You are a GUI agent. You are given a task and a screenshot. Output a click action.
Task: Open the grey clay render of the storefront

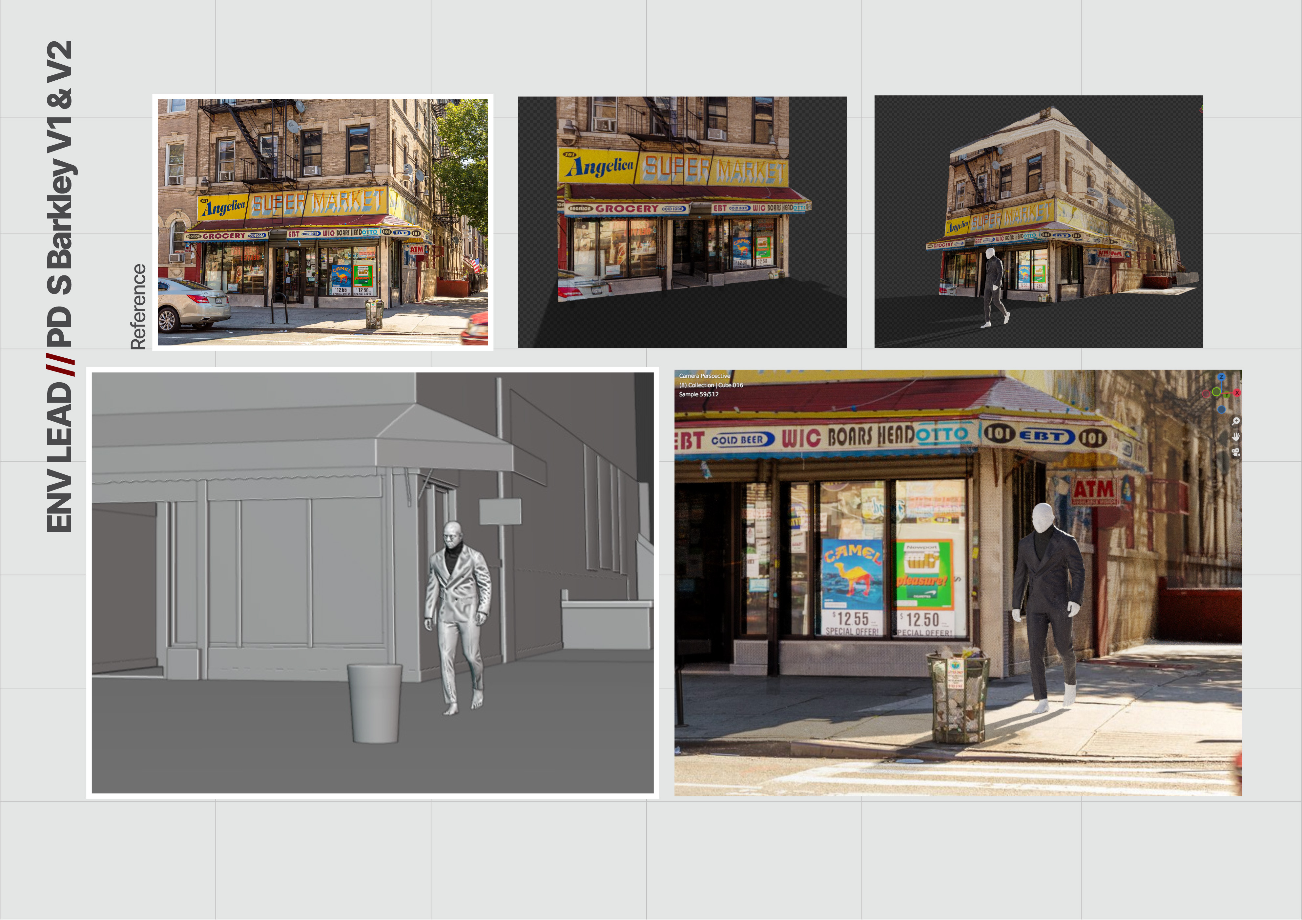[x=373, y=583]
